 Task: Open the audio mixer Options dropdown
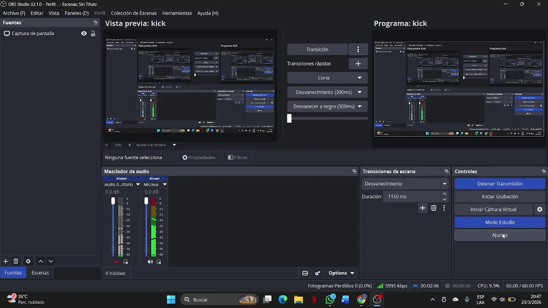[341, 273]
